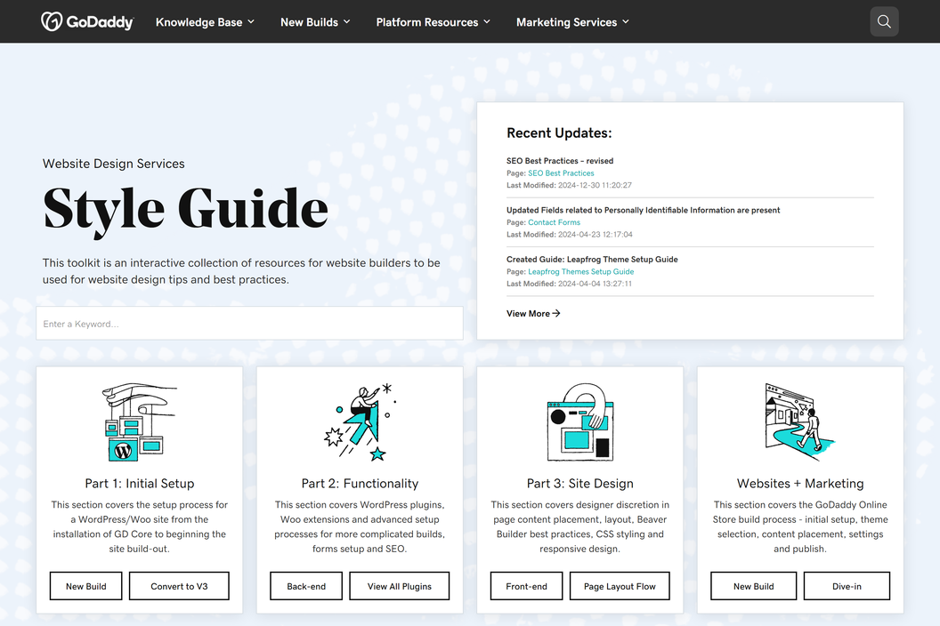Click the Front-end button
940x626 pixels.
pos(526,586)
